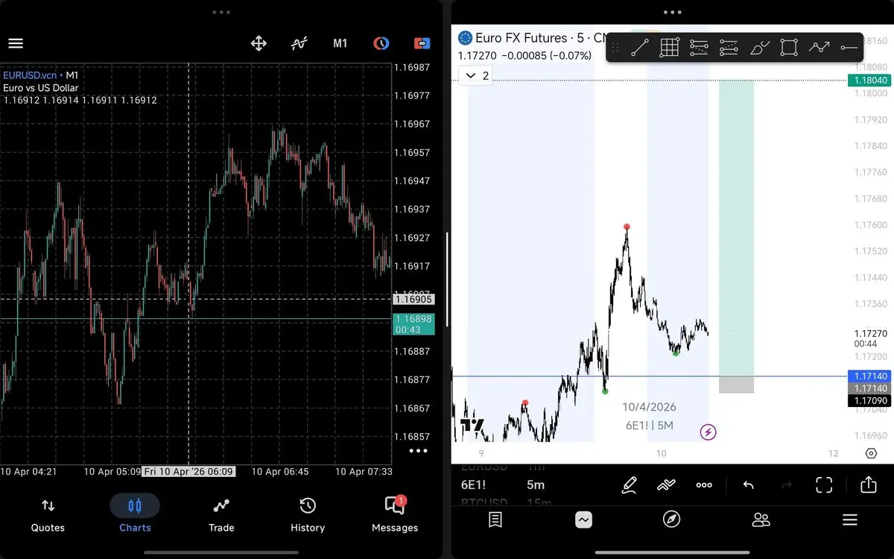Open the compass explore tab
This screenshot has width=894, height=559.
pos(671,519)
